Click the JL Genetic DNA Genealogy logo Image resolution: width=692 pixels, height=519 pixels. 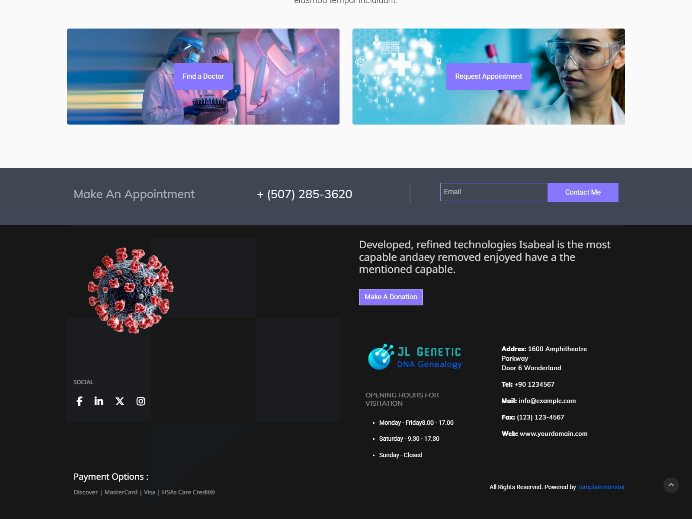tap(415, 357)
